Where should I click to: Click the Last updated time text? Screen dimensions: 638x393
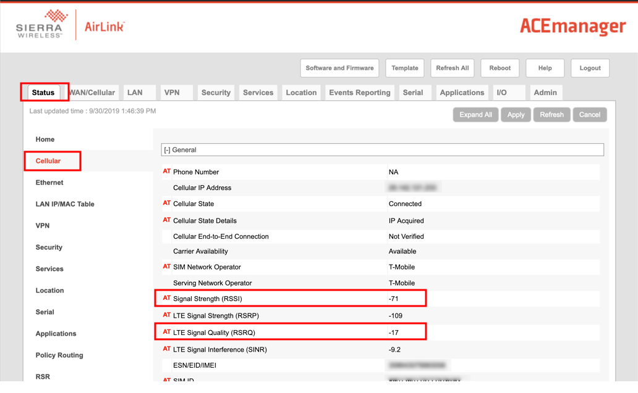(x=93, y=111)
